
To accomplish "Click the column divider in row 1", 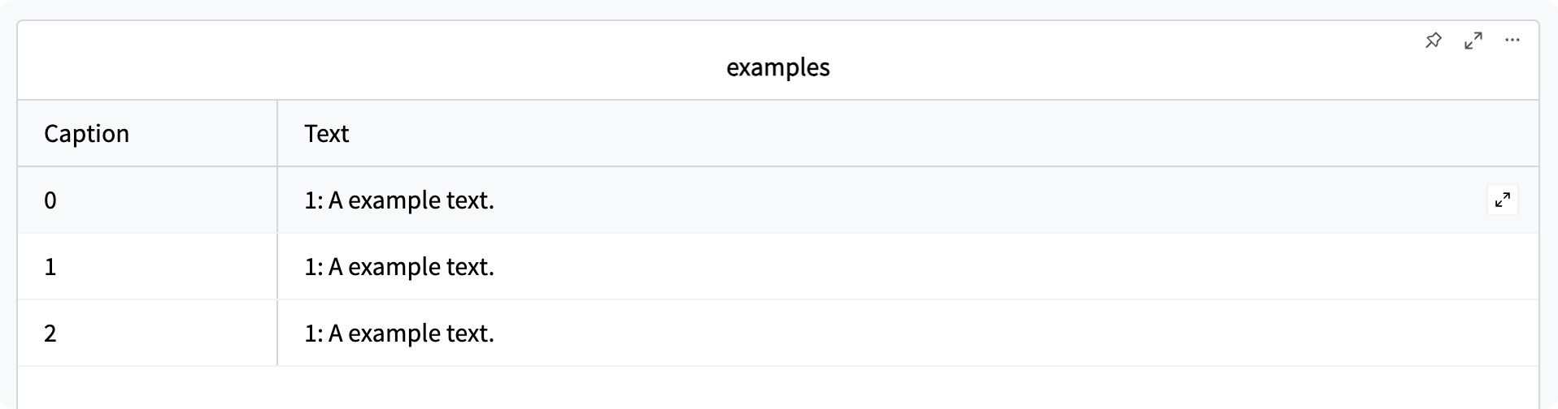I will tap(277, 267).
